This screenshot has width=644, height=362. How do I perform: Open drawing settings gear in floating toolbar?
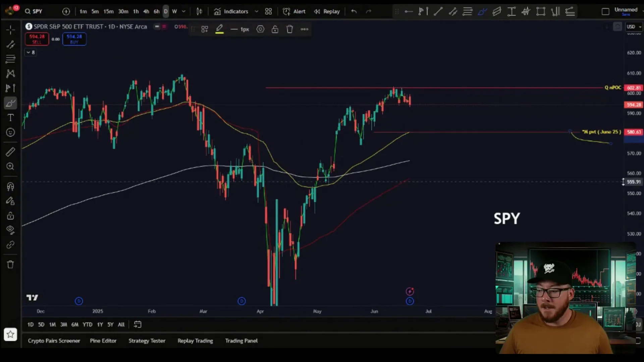[x=260, y=29]
